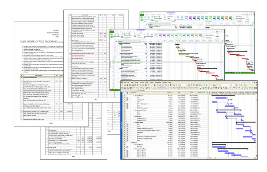Toggle Outline Number checkbox in the back Project window
This screenshot has width=267, height=172.
pos(235,17)
